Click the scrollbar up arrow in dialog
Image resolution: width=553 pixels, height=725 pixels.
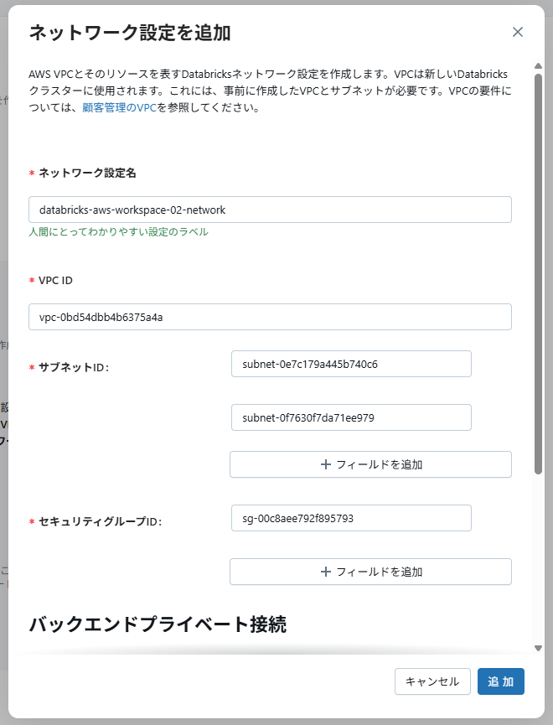pos(539,65)
